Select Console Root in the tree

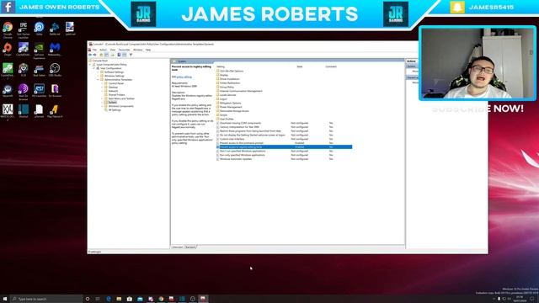(x=100, y=61)
